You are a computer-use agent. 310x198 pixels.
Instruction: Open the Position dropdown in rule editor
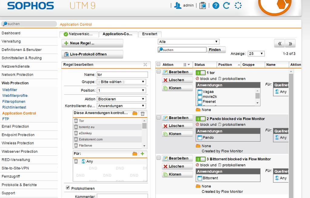pos(121,90)
